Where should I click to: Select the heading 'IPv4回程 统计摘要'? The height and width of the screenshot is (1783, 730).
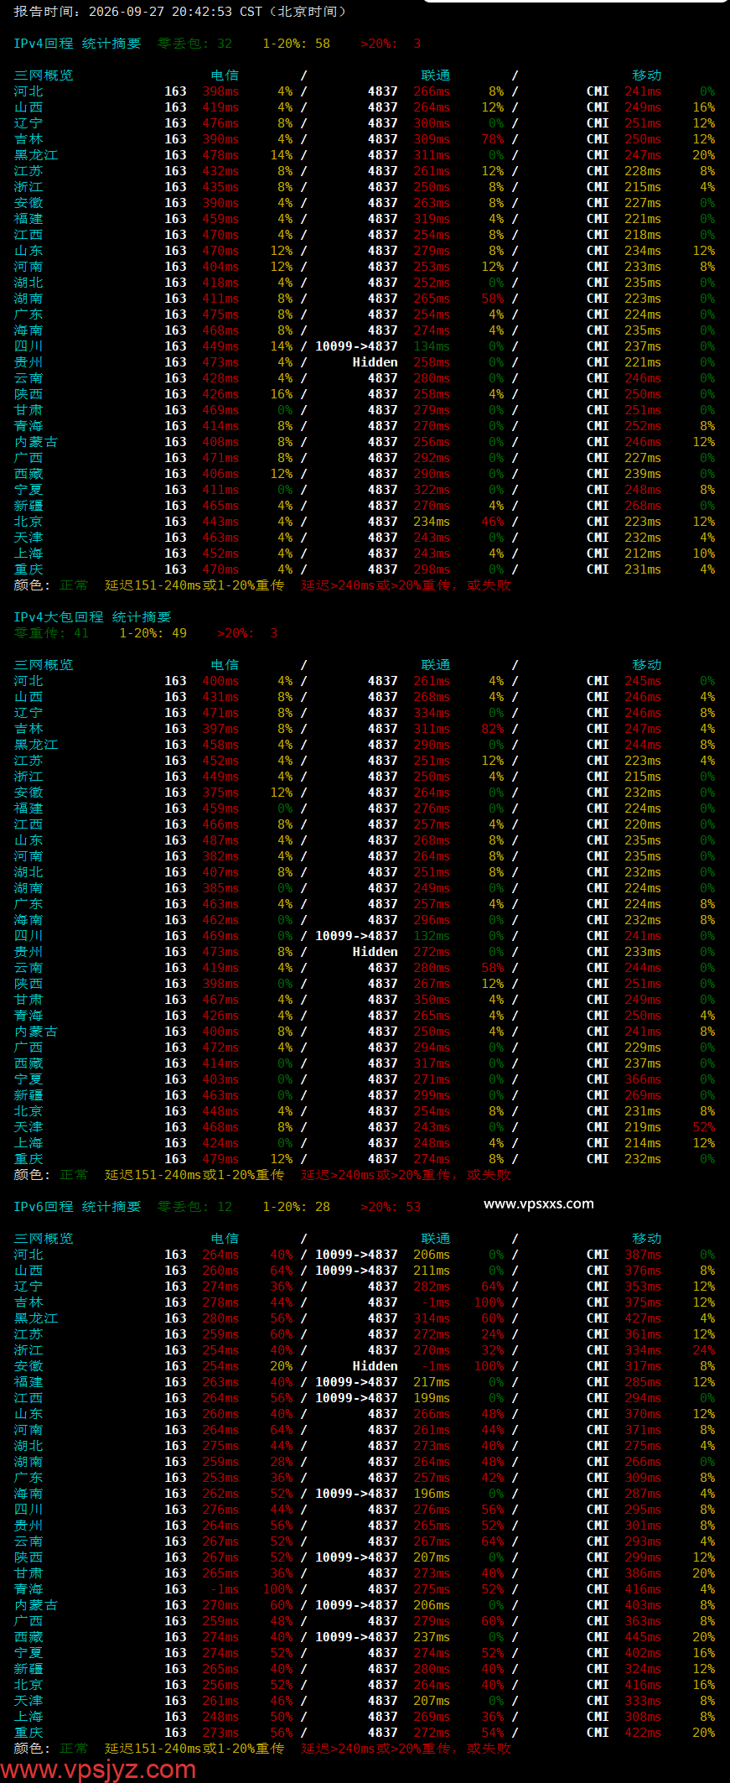pyautogui.click(x=77, y=44)
